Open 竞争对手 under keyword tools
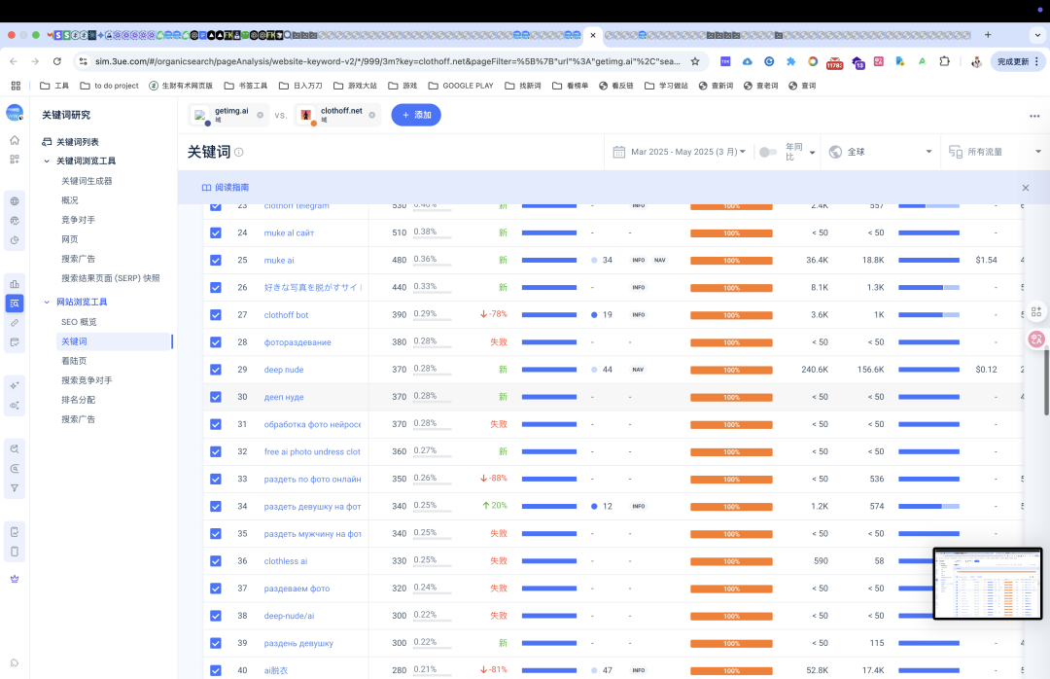This screenshot has width=1050, height=679. 79,220
